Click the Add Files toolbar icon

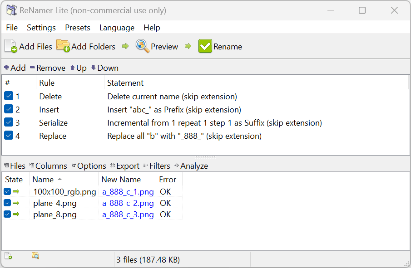(x=11, y=46)
